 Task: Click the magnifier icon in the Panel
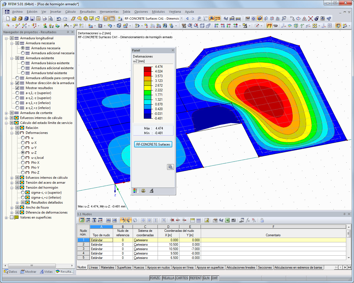pyautogui.click(x=170, y=167)
